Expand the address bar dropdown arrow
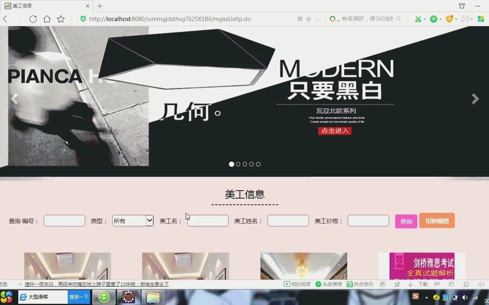 (x=317, y=19)
